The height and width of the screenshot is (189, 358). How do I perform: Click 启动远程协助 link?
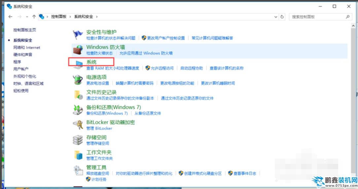(192, 68)
